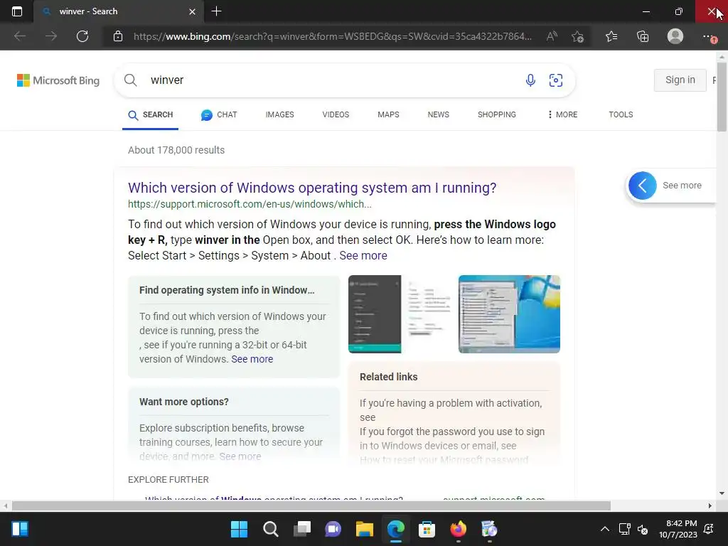Open the Windows 7 desktop thumbnail
Viewport: 728px width, 546px height.
click(509, 314)
